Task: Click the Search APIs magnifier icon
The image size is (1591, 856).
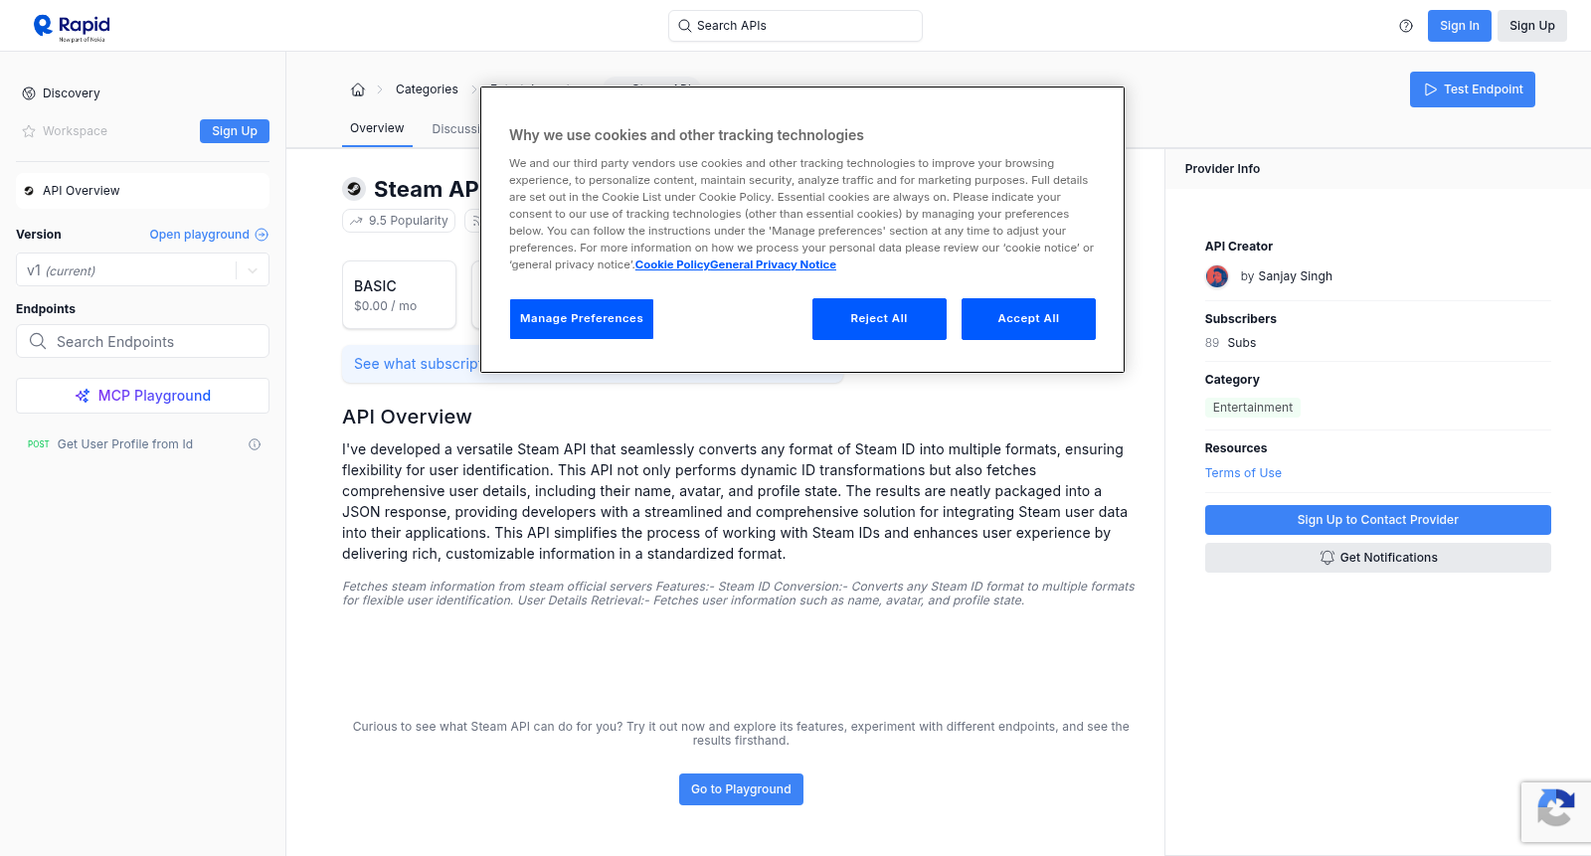Action: coord(684,26)
